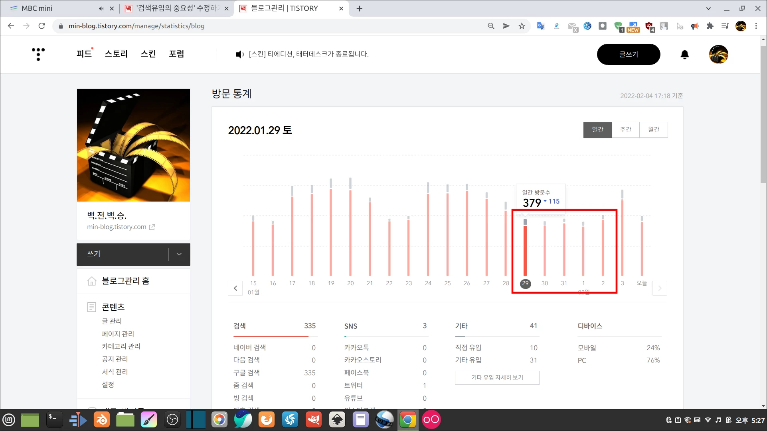Open the 포럼 menu item
The image size is (767, 431).
click(177, 54)
